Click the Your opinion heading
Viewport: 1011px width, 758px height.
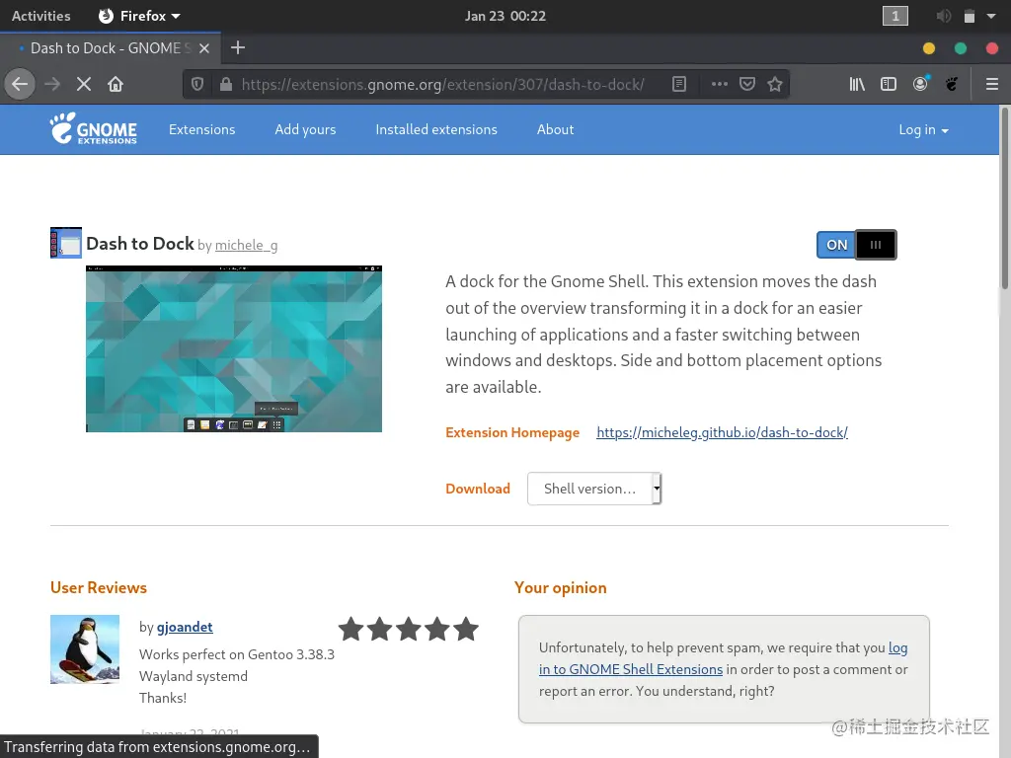click(x=561, y=588)
